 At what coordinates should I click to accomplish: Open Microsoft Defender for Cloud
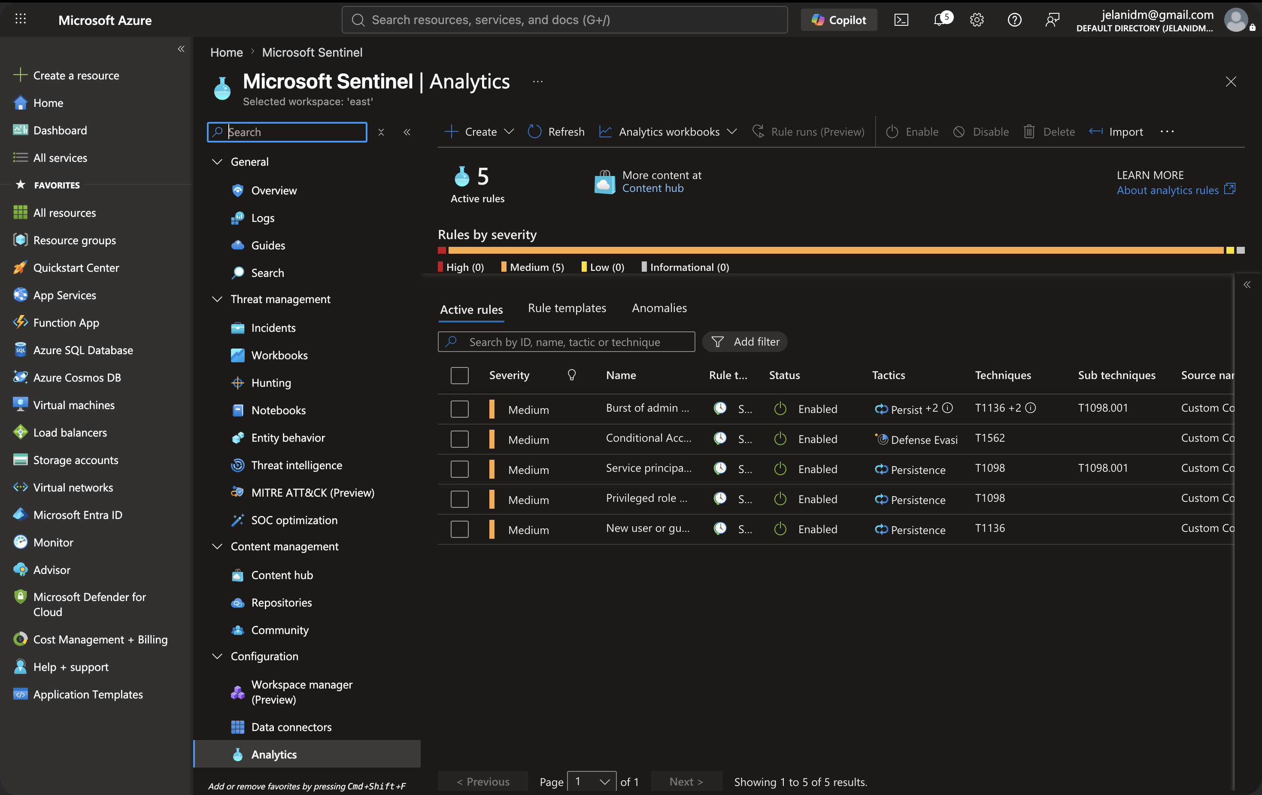coord(90,604)
